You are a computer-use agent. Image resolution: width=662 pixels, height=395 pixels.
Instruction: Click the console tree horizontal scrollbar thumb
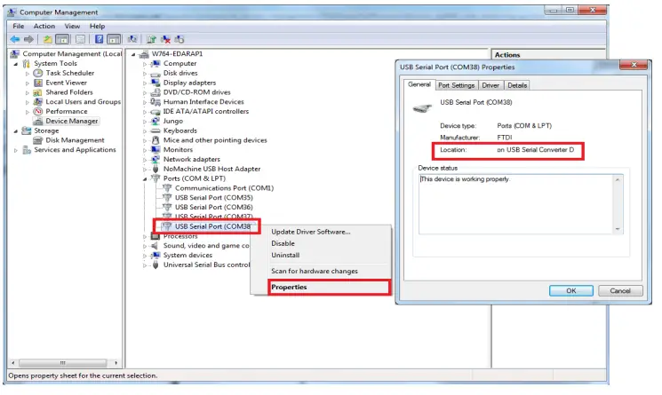62,362
